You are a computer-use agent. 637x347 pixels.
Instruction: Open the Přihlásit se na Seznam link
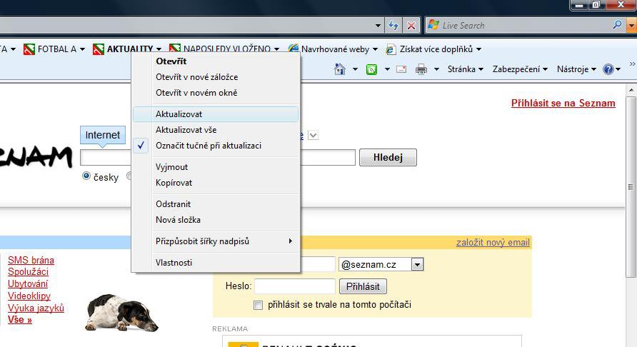[x=563, y=103]
